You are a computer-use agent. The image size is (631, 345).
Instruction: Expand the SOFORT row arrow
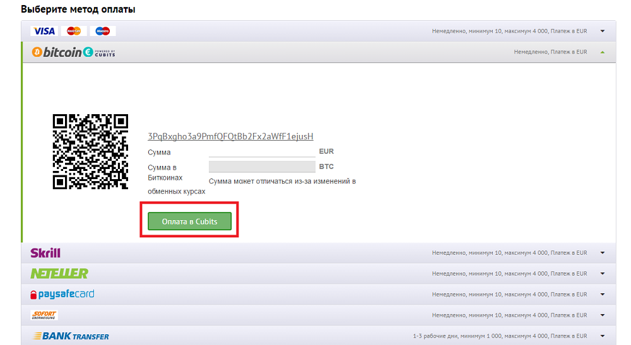click(x=603, y=315)
